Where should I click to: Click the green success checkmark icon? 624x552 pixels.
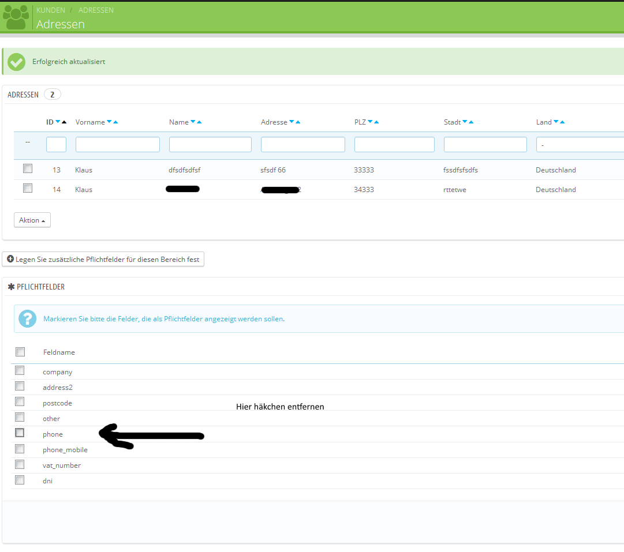coord(16,62)
